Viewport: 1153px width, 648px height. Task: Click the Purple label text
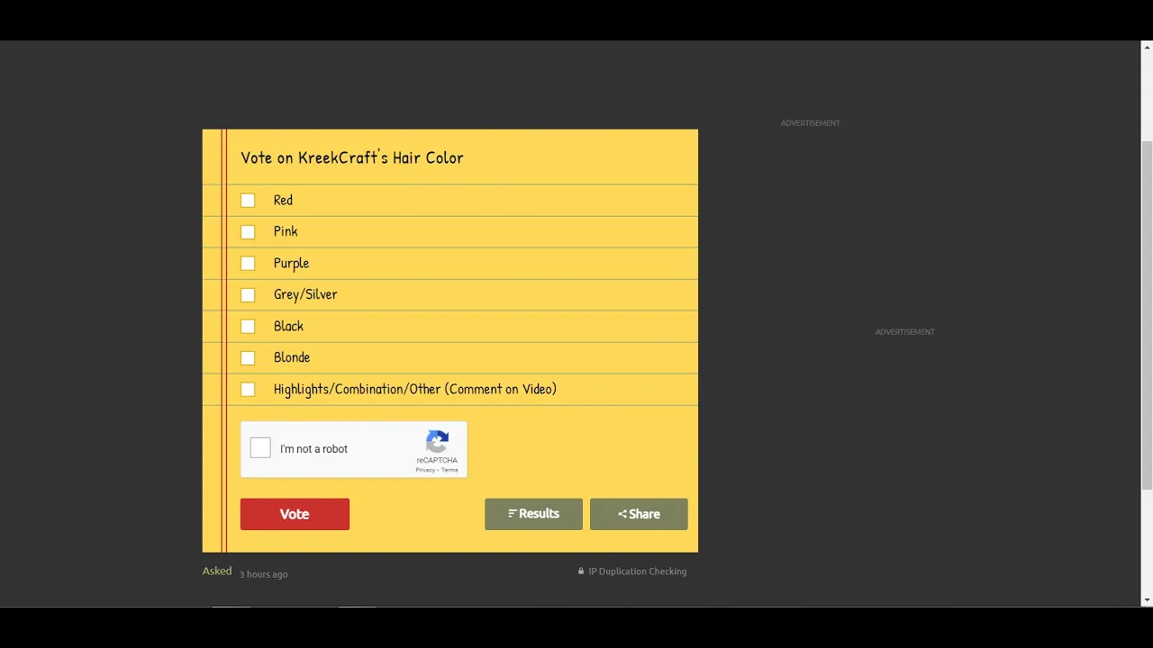(x=291, y=263)
